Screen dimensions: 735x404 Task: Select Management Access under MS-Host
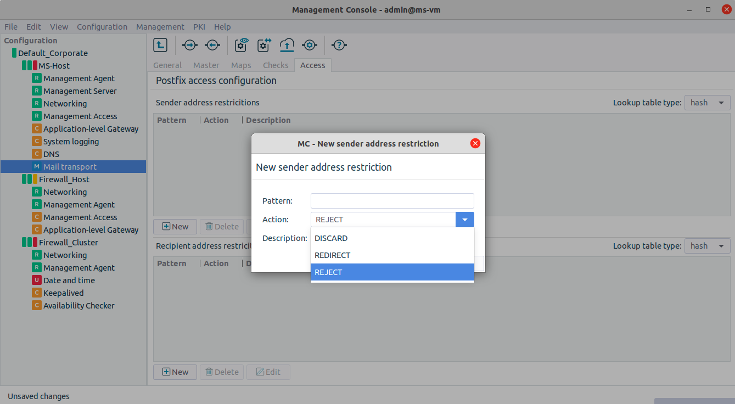(80, 116)
